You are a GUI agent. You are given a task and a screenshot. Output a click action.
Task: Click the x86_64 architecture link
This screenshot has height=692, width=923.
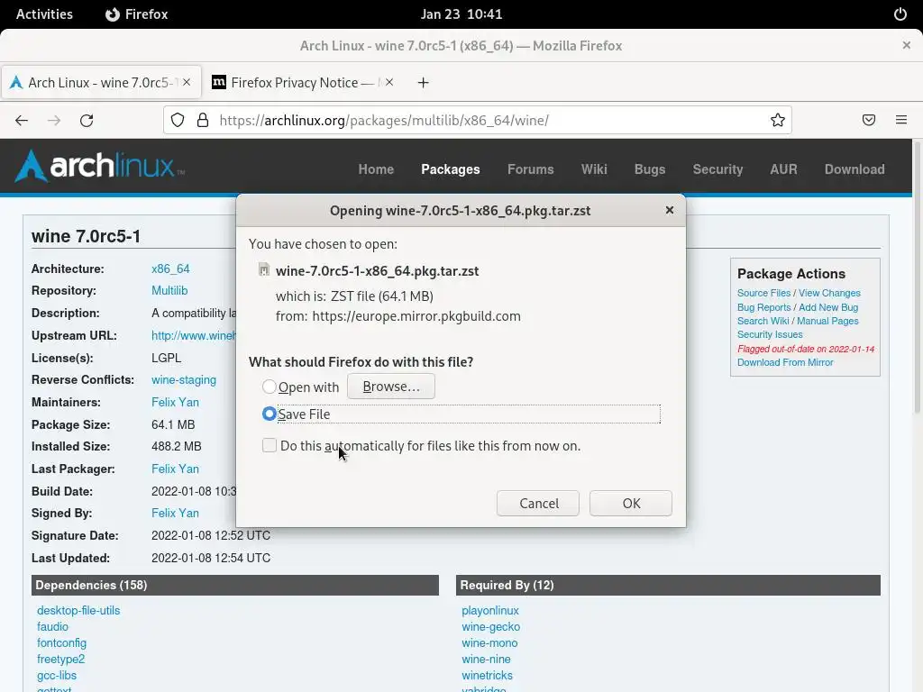click(170, 269)
